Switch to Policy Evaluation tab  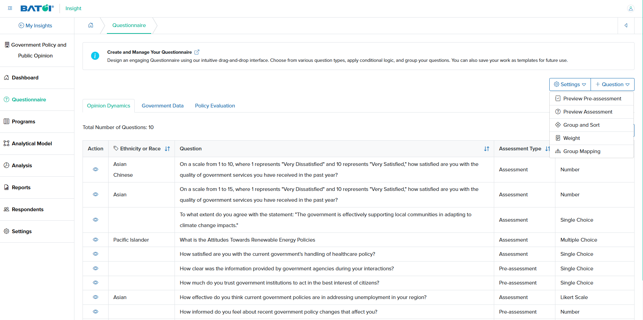click(215, 106)
